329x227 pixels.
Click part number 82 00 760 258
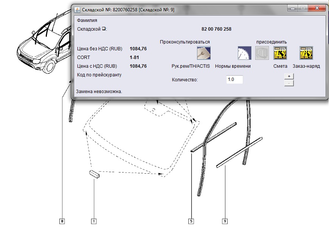(216, 29)
